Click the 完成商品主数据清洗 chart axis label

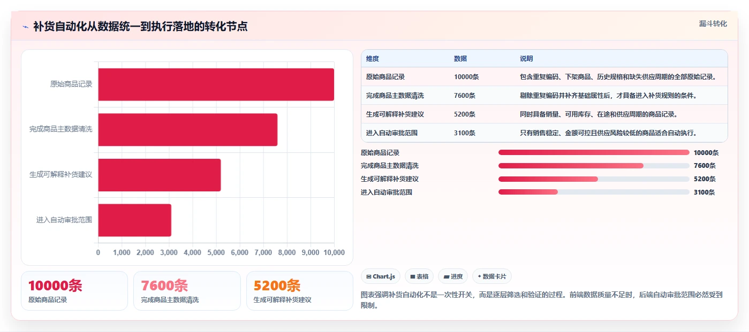click(61, 129)
